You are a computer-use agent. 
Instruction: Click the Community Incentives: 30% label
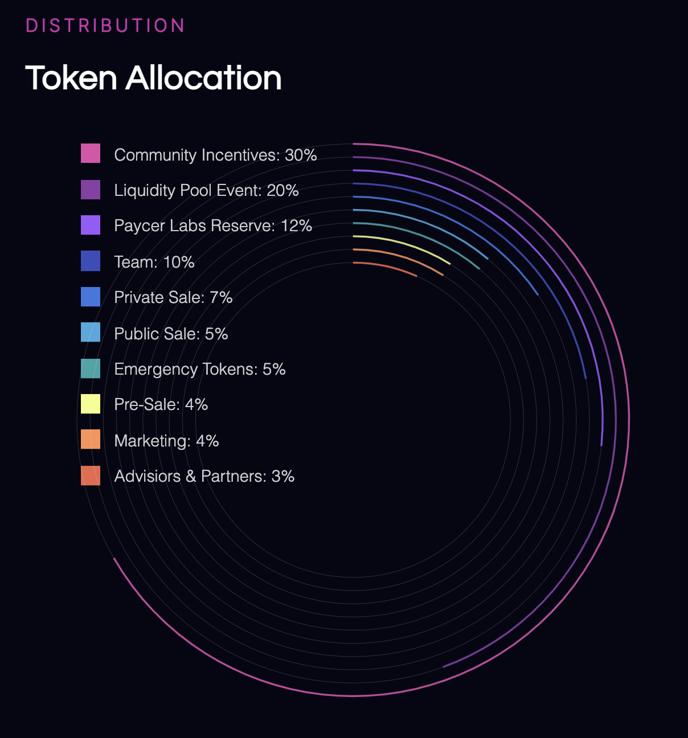click(215, 155)
